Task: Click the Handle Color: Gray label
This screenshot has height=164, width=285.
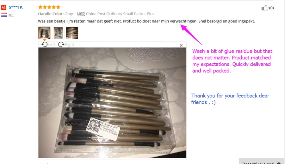Action: tap(56, 14)
